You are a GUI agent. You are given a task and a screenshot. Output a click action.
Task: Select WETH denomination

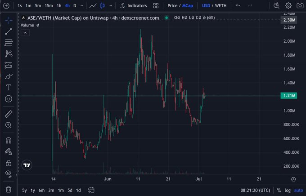coord(220,6)
